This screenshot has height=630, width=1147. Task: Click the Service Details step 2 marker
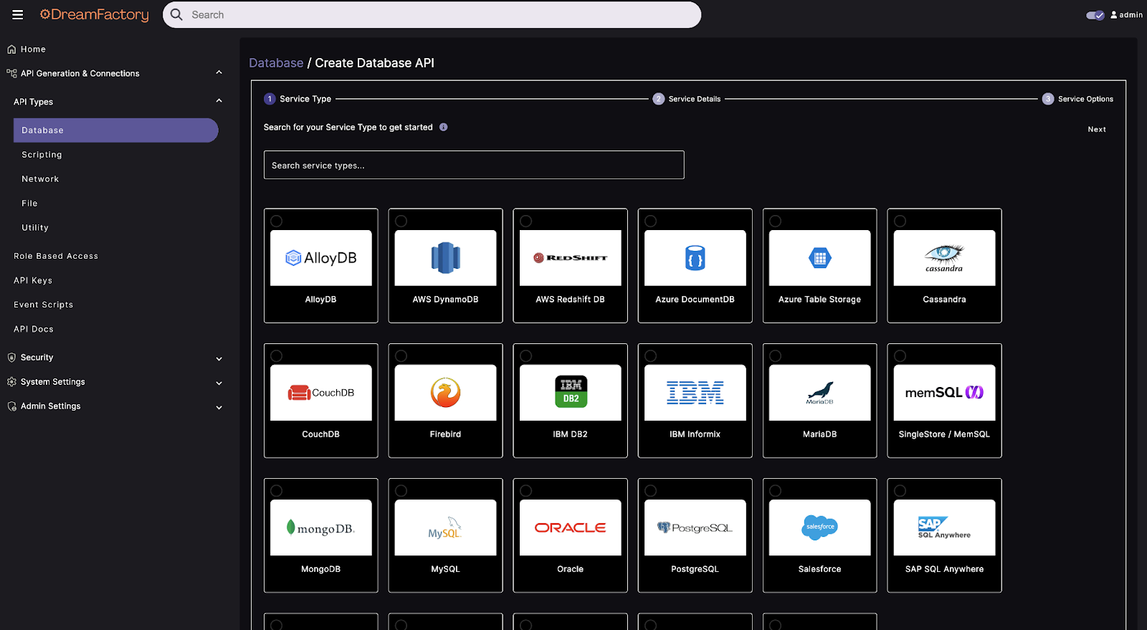pos(658,99)
